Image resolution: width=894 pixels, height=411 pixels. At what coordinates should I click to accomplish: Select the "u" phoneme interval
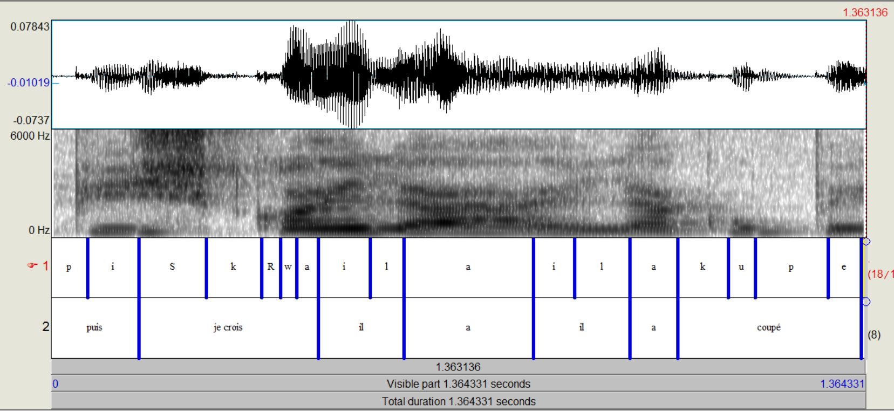pos(741,267)
